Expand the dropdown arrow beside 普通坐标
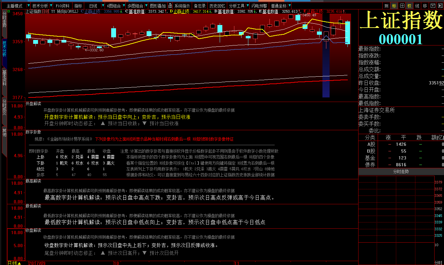Image resolution: width=444 pixels, height=265 pixels. 289,6
